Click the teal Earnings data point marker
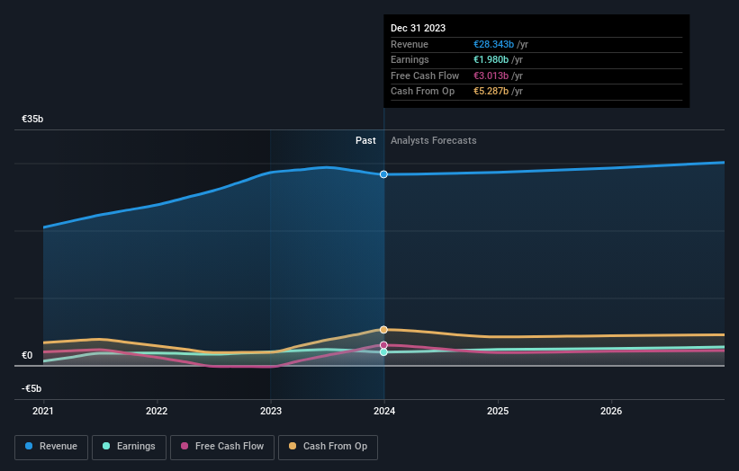 point(383,352)
